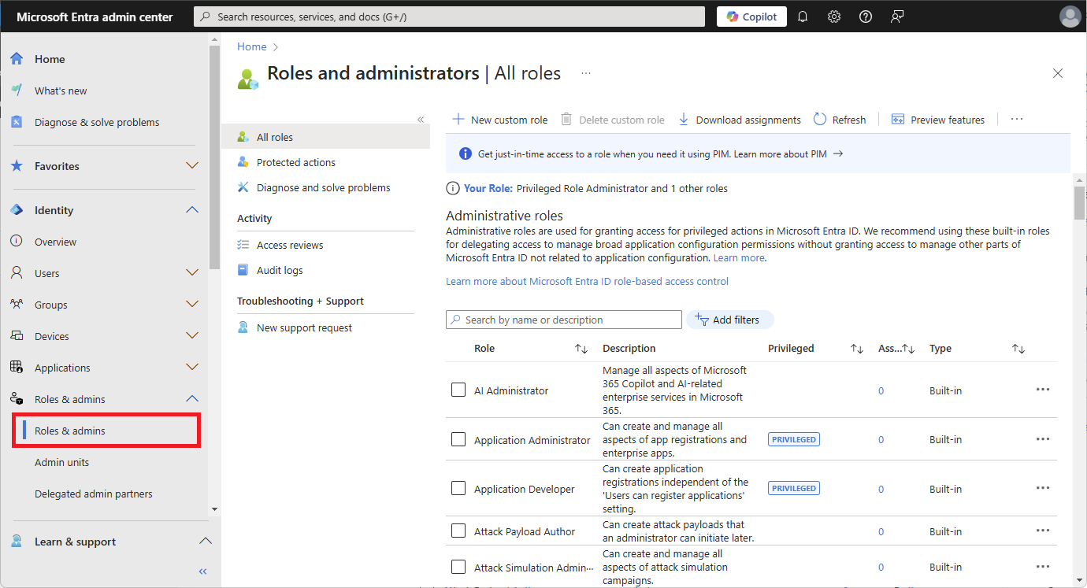This screenshot has height=588, width=1087.
Task: Expand the Favorites section
Action: click(191, 166)
